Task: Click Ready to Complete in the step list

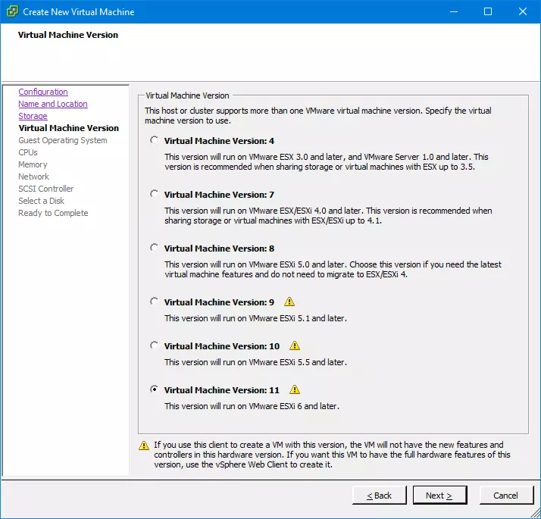Action: (53, 213)
